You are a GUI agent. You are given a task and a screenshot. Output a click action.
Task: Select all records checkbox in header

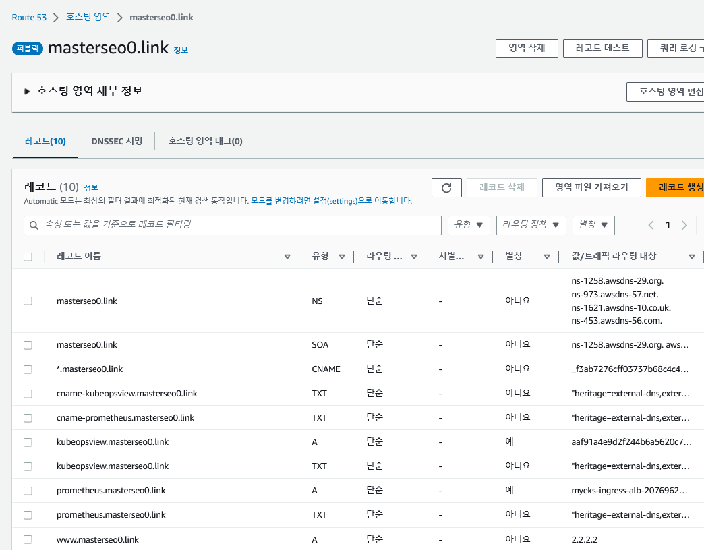(28, 257)
